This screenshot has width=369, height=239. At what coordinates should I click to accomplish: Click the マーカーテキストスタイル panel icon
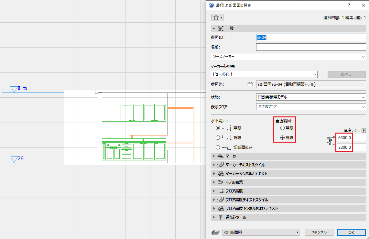220,165
